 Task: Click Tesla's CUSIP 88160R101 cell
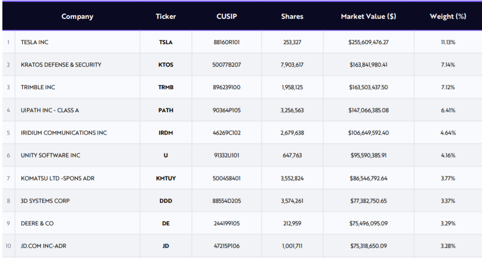click(227, 42)
